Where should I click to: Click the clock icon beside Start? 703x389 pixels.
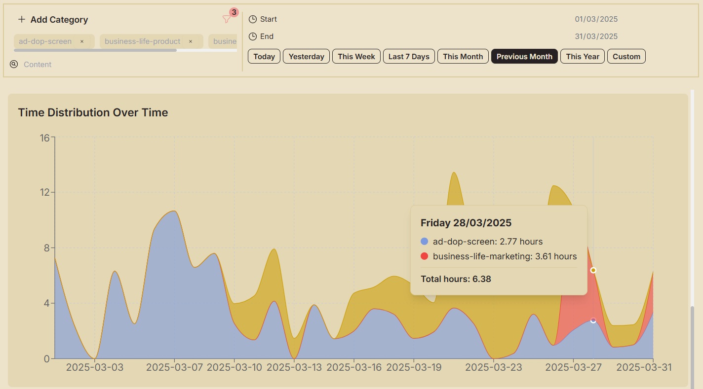pyautogui.click(x=253, y=19)
